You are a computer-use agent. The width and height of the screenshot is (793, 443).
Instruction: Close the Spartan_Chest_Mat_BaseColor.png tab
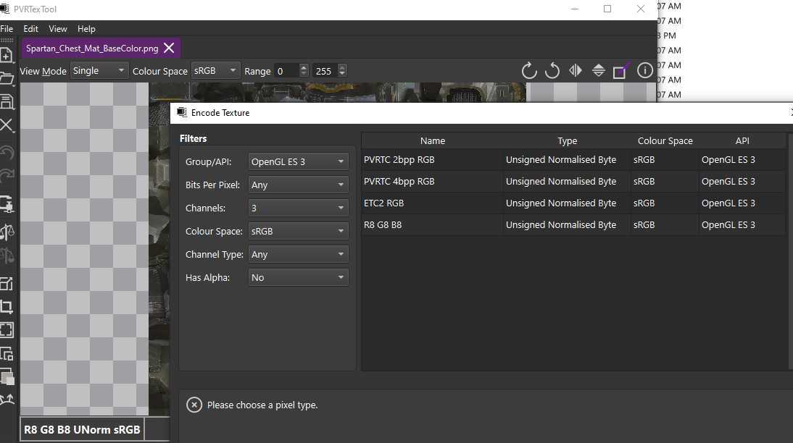pyautogui.click(x=169, y=48)
